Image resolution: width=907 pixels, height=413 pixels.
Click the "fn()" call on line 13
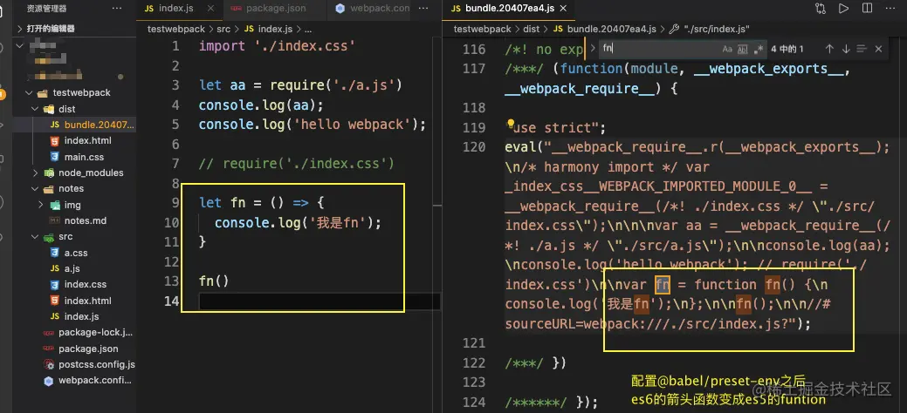214,281
